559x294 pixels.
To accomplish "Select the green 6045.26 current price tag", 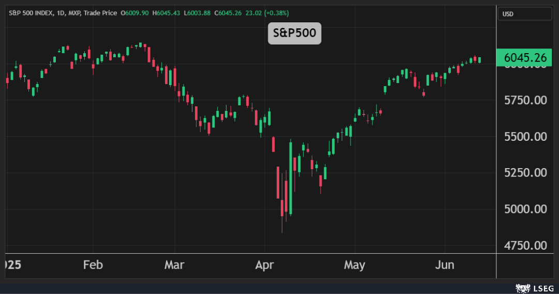I will pos(524,58).
